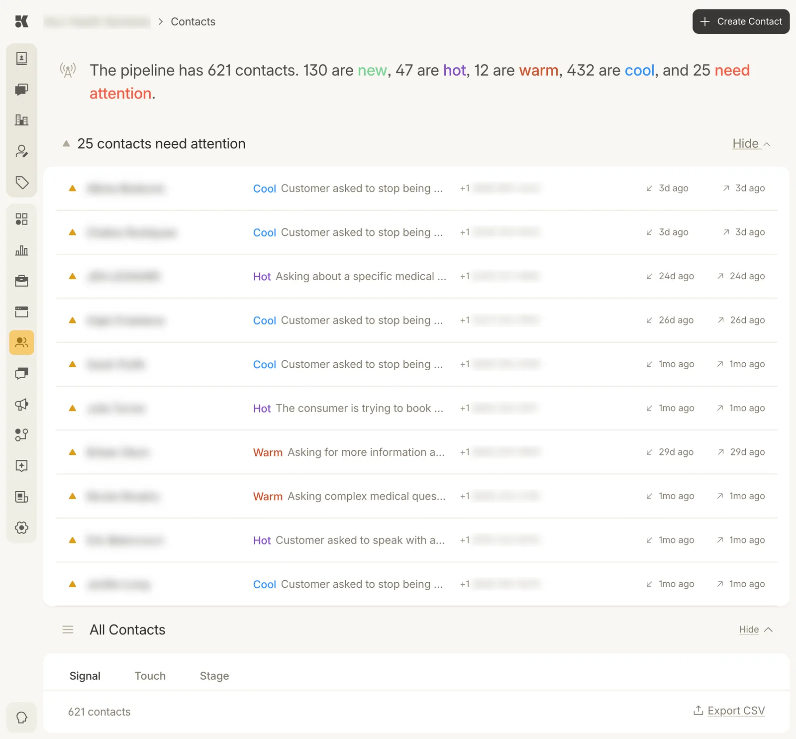
Task: Click the breadcrumb chevron before Contacts
Action: [161, 21]
